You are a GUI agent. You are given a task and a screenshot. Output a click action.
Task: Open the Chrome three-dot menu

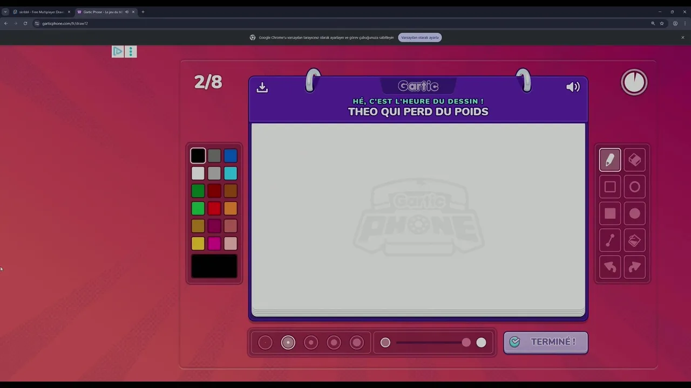pyautogui.click(x=685, y=24)
